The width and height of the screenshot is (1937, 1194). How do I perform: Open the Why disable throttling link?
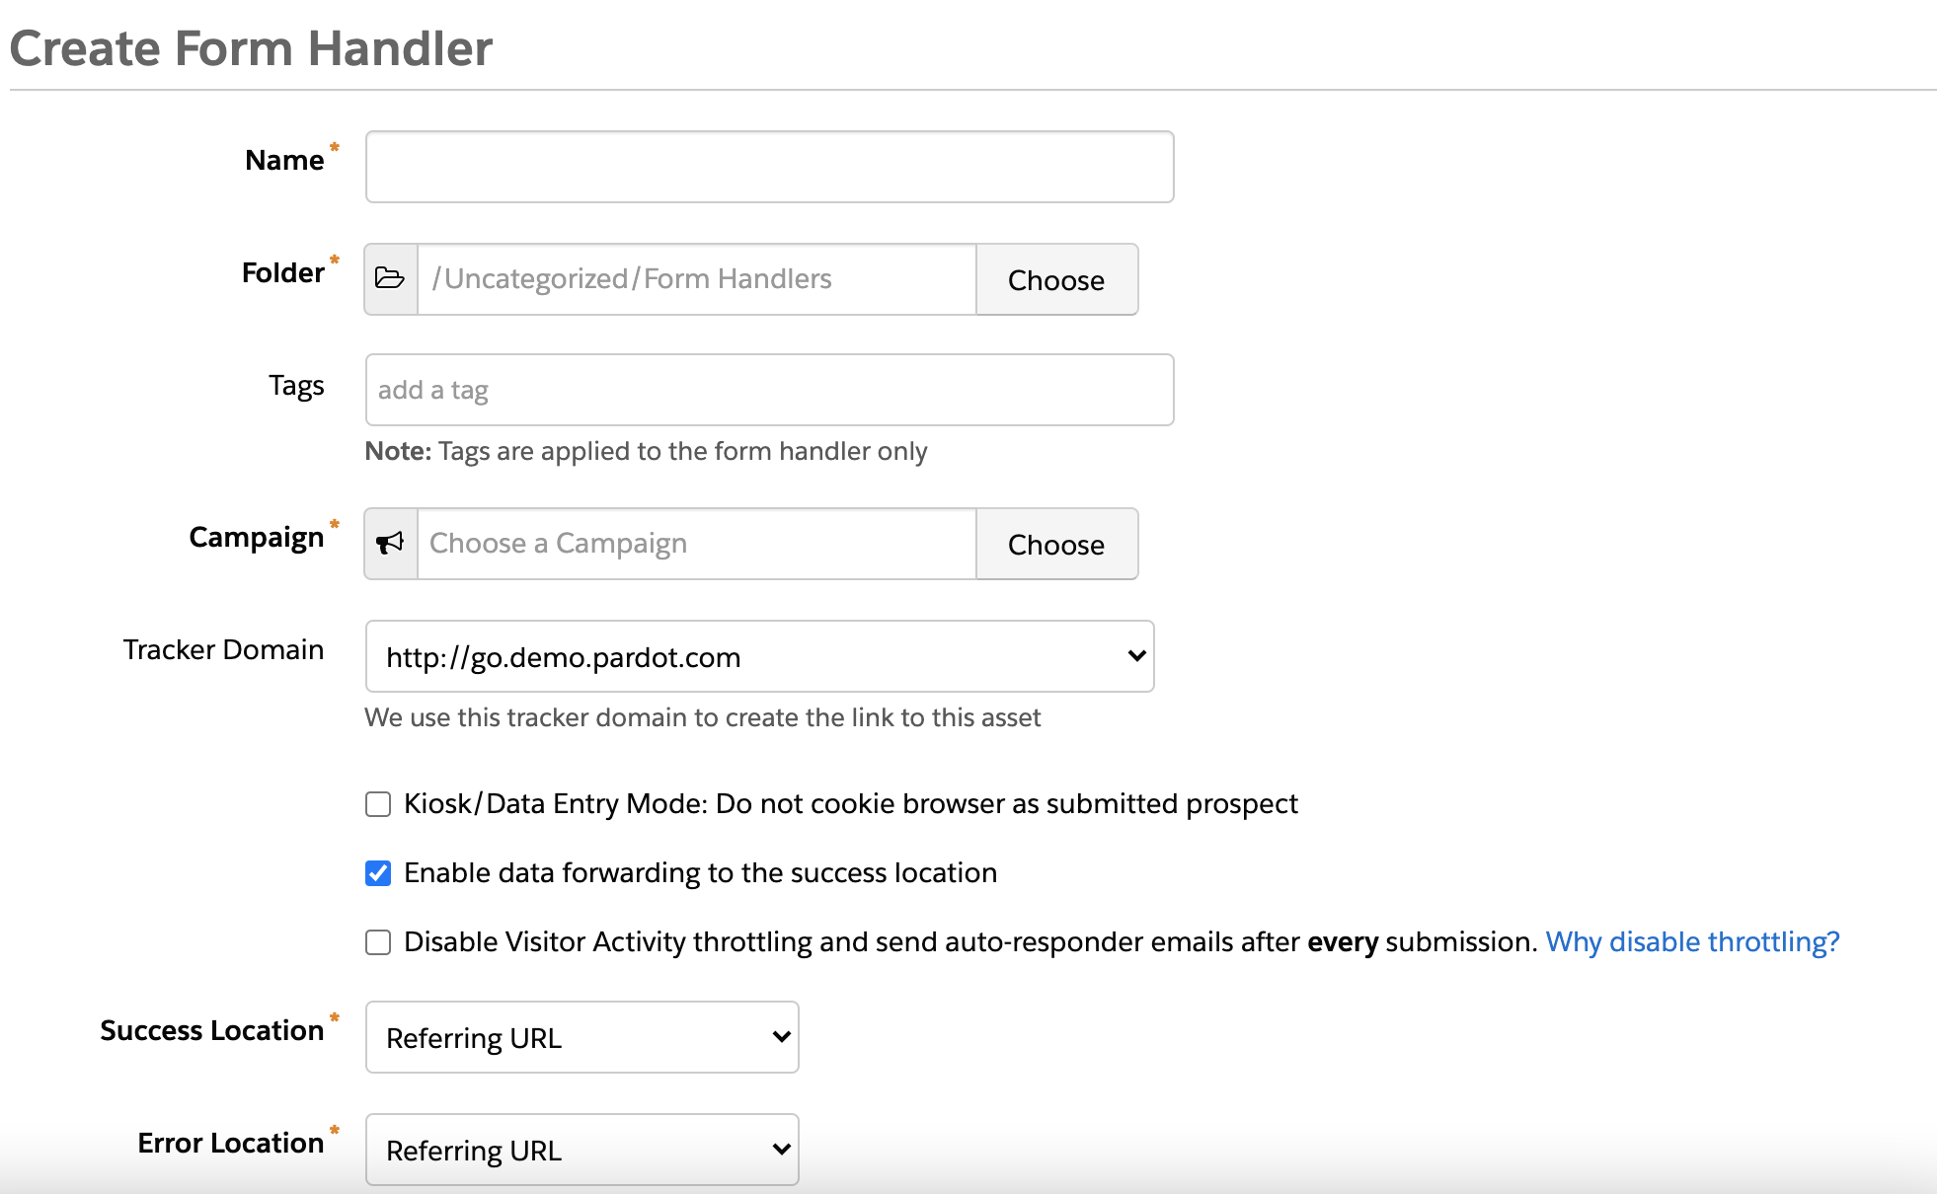1692,942
